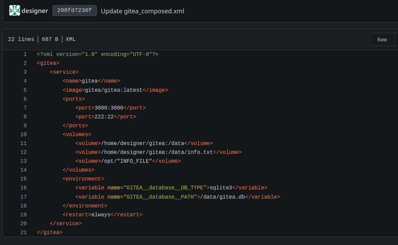
Task: Select line number 12 with the info.txt volume
Action: (x=24, y=152)
